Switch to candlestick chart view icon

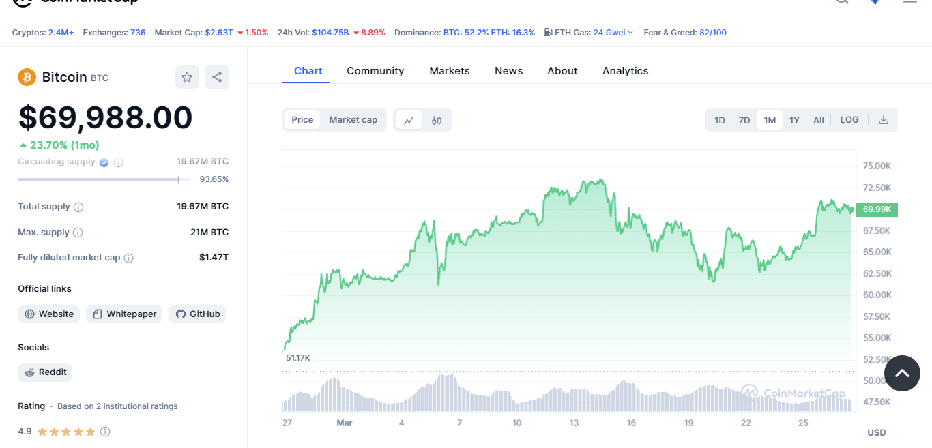coord(437,120)
